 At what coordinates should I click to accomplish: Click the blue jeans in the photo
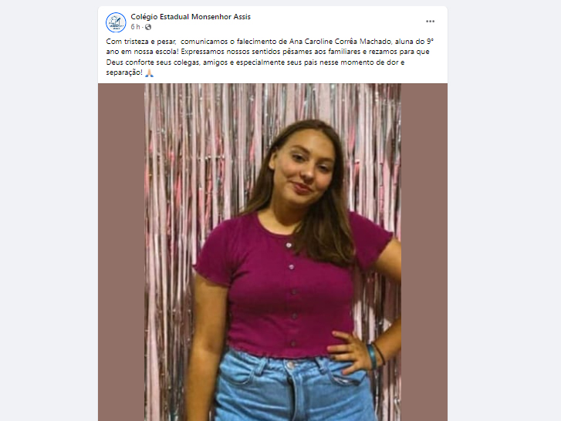[293, 388]
